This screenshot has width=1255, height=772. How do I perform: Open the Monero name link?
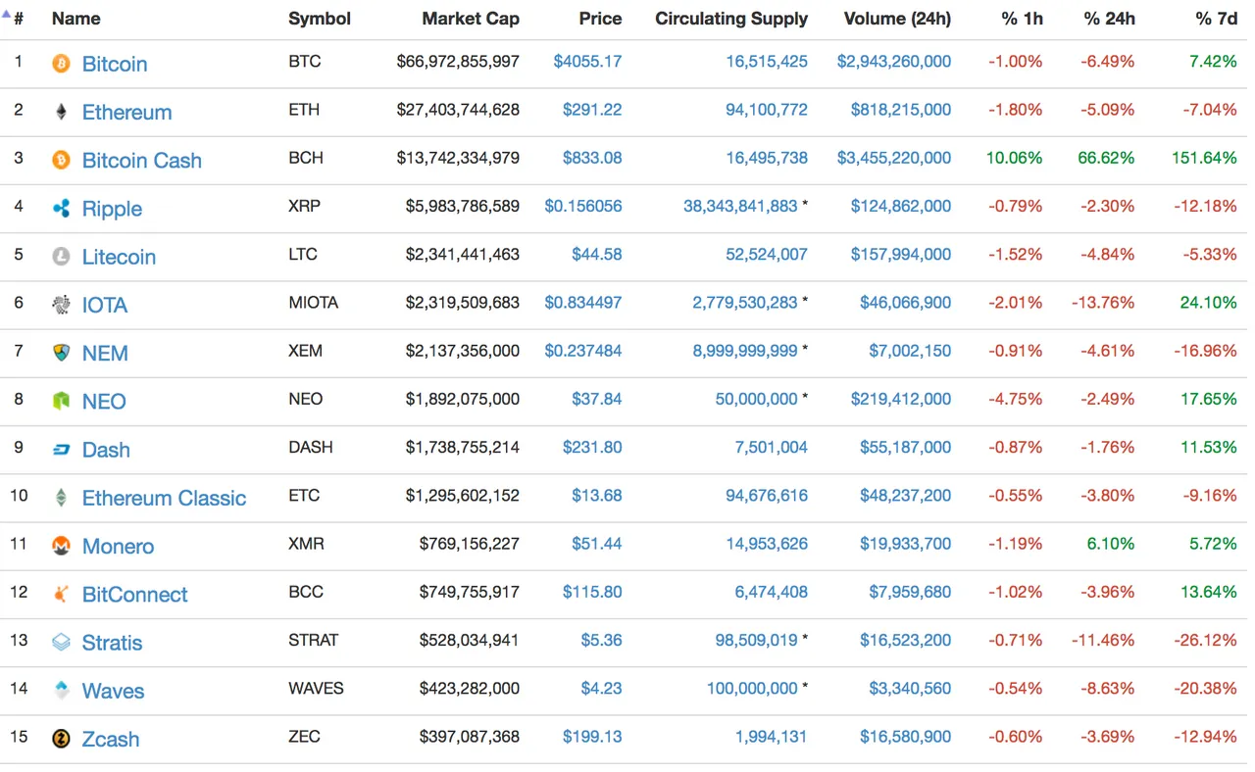118,546
